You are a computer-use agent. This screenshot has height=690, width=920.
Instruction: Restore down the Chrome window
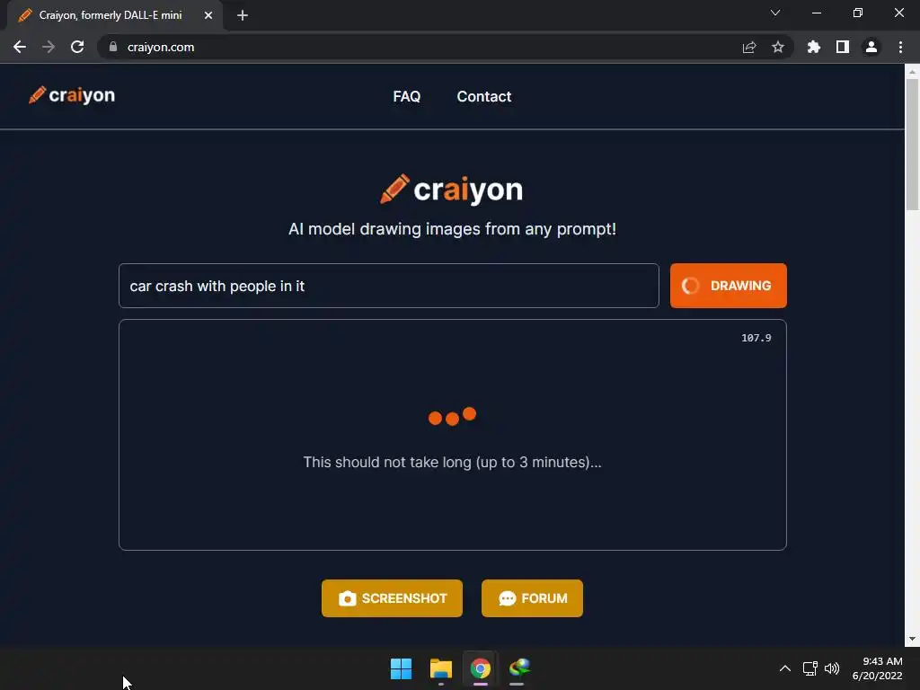pos(858,13)
